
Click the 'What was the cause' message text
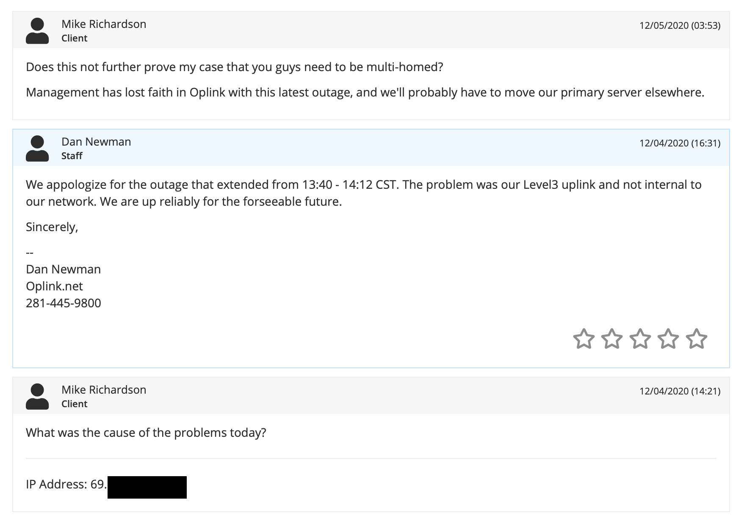pos(146,433)
